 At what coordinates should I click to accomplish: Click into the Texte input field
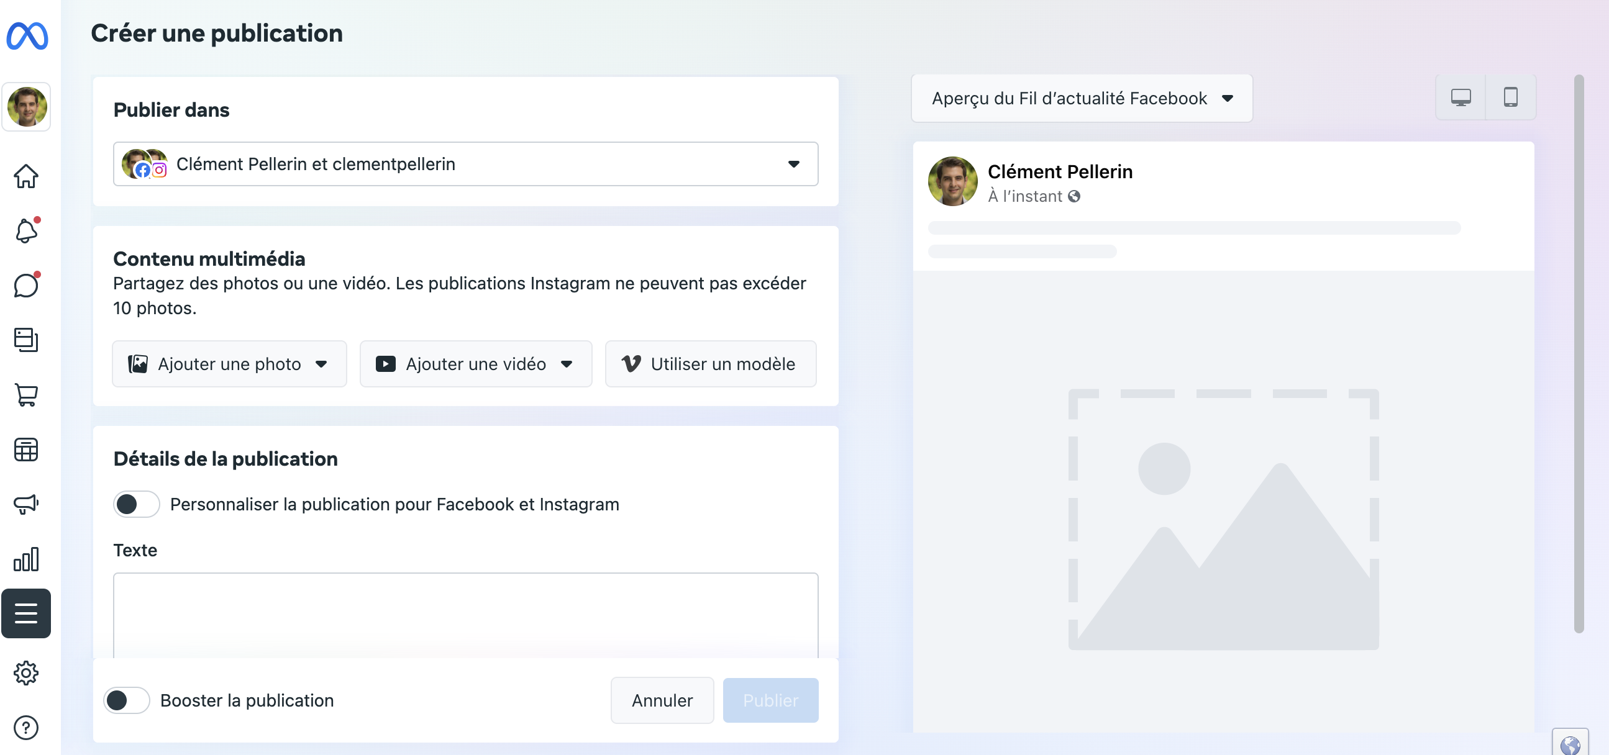tap(465, 612)
